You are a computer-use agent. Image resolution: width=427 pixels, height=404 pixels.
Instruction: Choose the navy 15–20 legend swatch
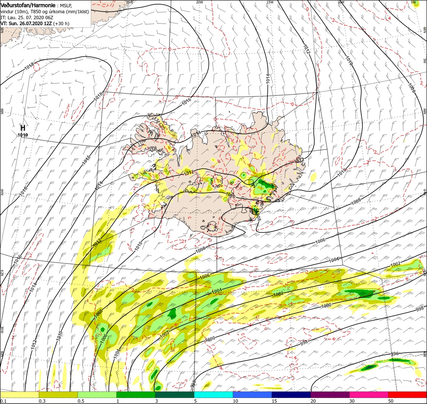coord(291,395)
